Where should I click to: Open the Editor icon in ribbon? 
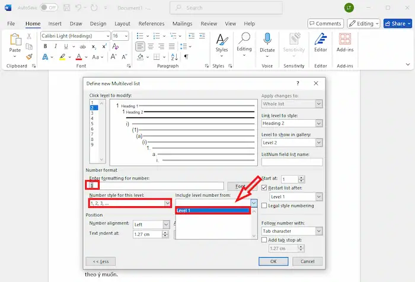click(321, 40)
